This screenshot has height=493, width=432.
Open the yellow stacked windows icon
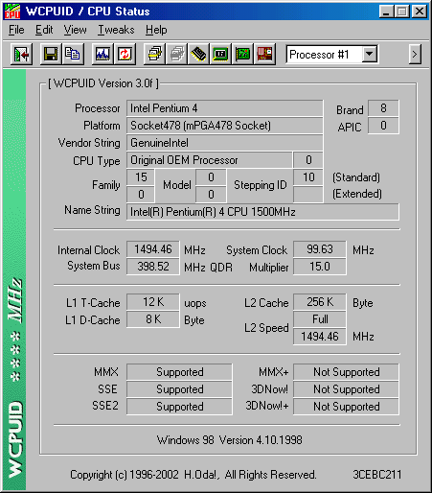[x=154, y=55]
